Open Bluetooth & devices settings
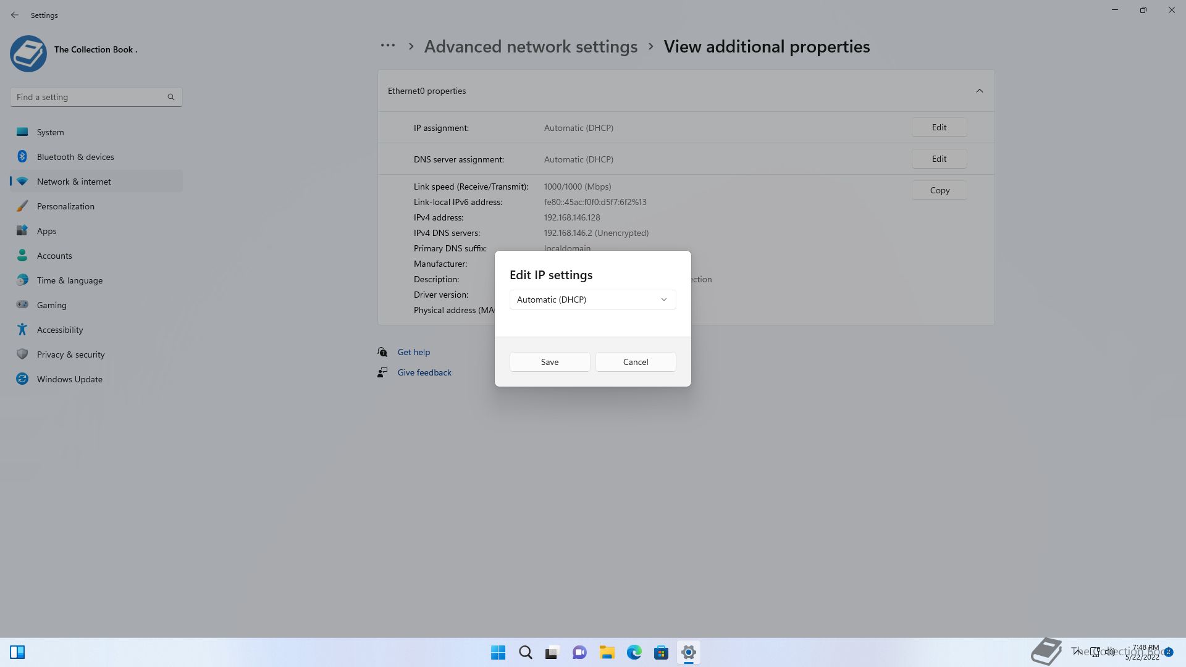Image resolution: width=1186 pixels, height=667 pixels. pos(75,157)
